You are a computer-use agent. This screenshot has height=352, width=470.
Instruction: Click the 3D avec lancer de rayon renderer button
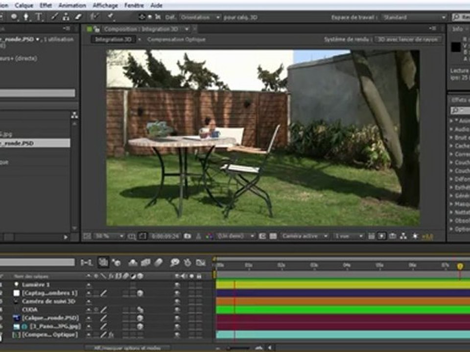click(408, 39)
